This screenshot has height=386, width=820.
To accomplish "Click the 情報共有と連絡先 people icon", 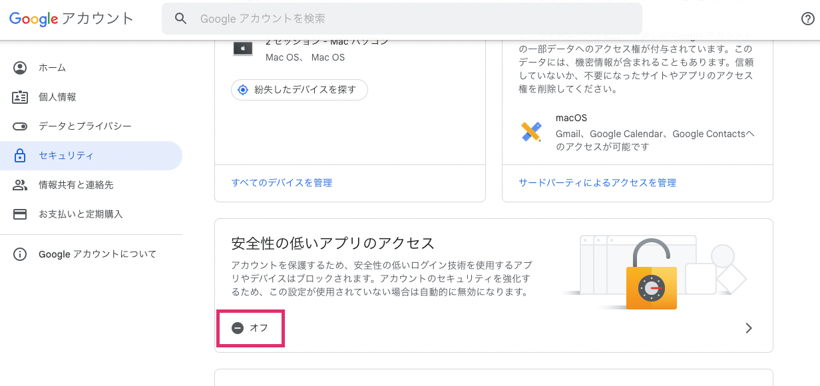I will click(20, 185).
